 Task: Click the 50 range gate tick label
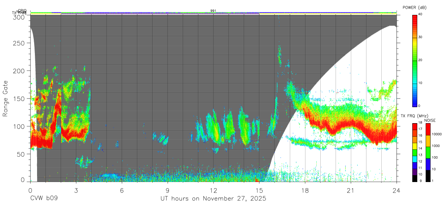[21, 154]
